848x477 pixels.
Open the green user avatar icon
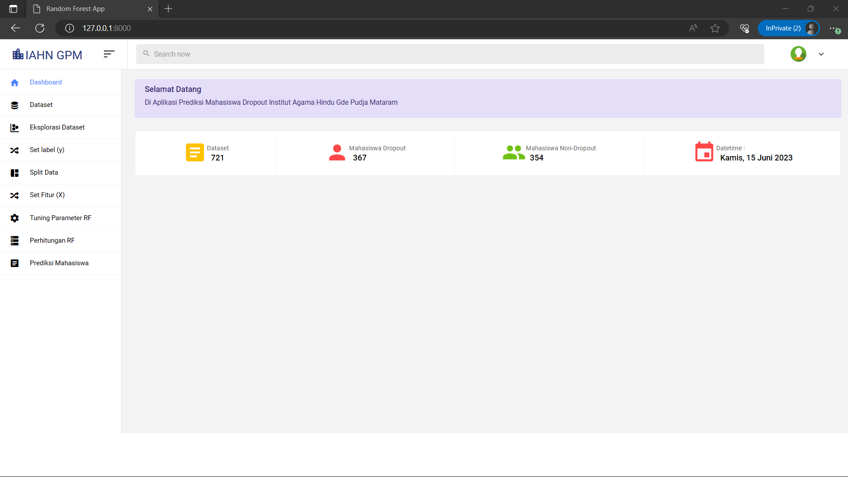pos(798,54)
